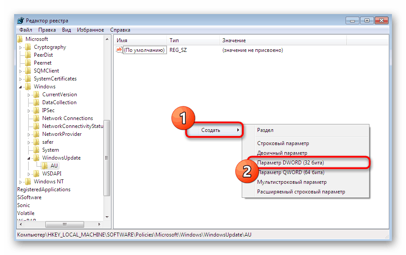Click the tree scroll up arrow

click(107, 39)
